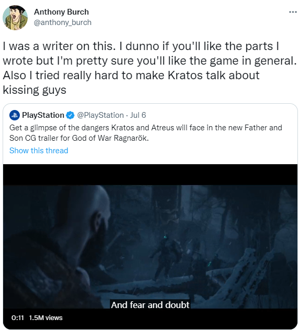Click the @PlayStation handle

click(x=100, y=115)
